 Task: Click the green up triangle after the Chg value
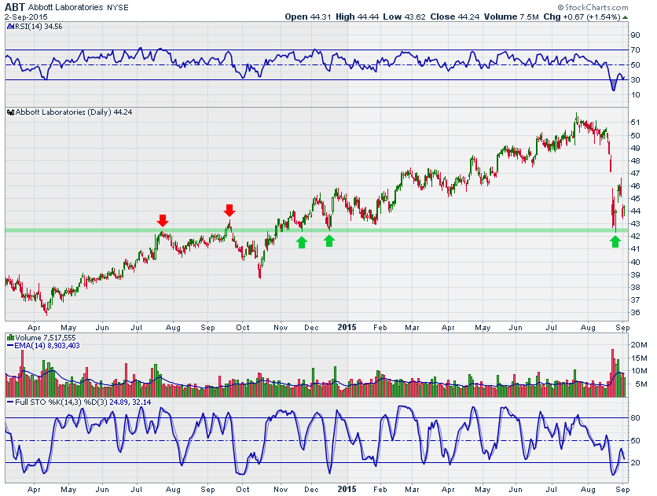pos(625,17)
